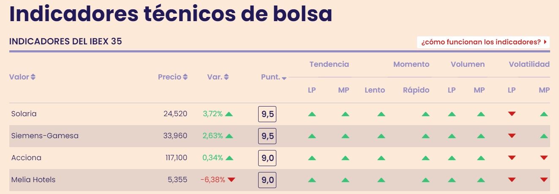Click the Volumen column group header
Image resolution: width=559 pixels, height=194 pixels.
467,64
